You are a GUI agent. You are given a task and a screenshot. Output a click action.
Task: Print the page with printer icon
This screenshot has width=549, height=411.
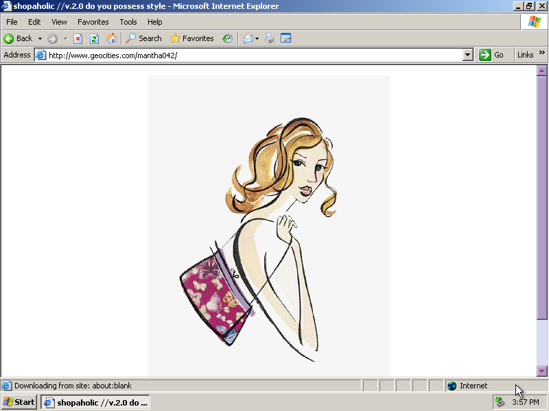tap(269, 38)
